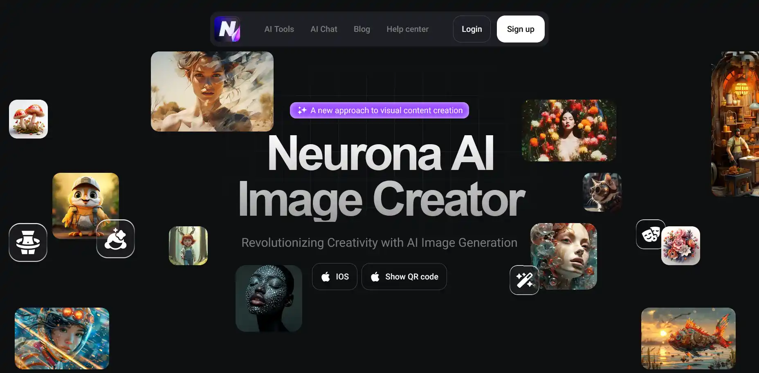The height and width of the screenshot is (373, 759).
Task: Open the woman among flowers thumbnail
Action: point(569,130)
